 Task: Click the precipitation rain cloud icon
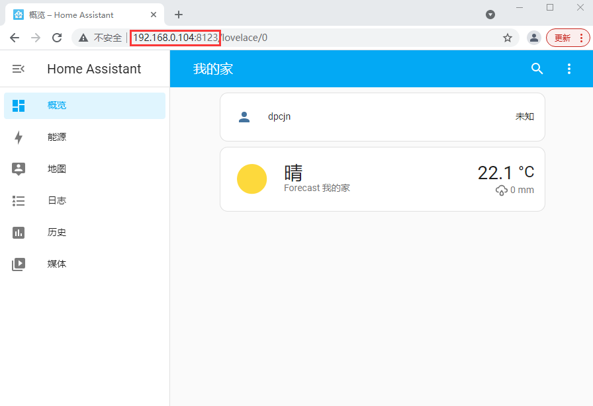tap(502, 190)
